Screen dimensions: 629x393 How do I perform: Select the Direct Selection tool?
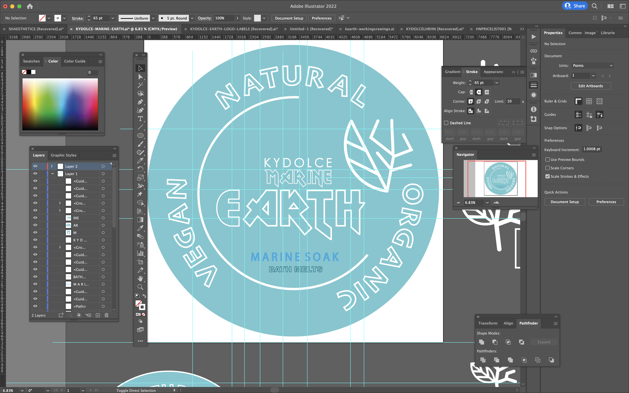(140, 77)
